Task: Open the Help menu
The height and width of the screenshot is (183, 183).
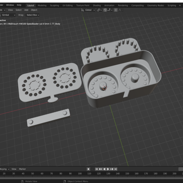Action: coord(19,5)
